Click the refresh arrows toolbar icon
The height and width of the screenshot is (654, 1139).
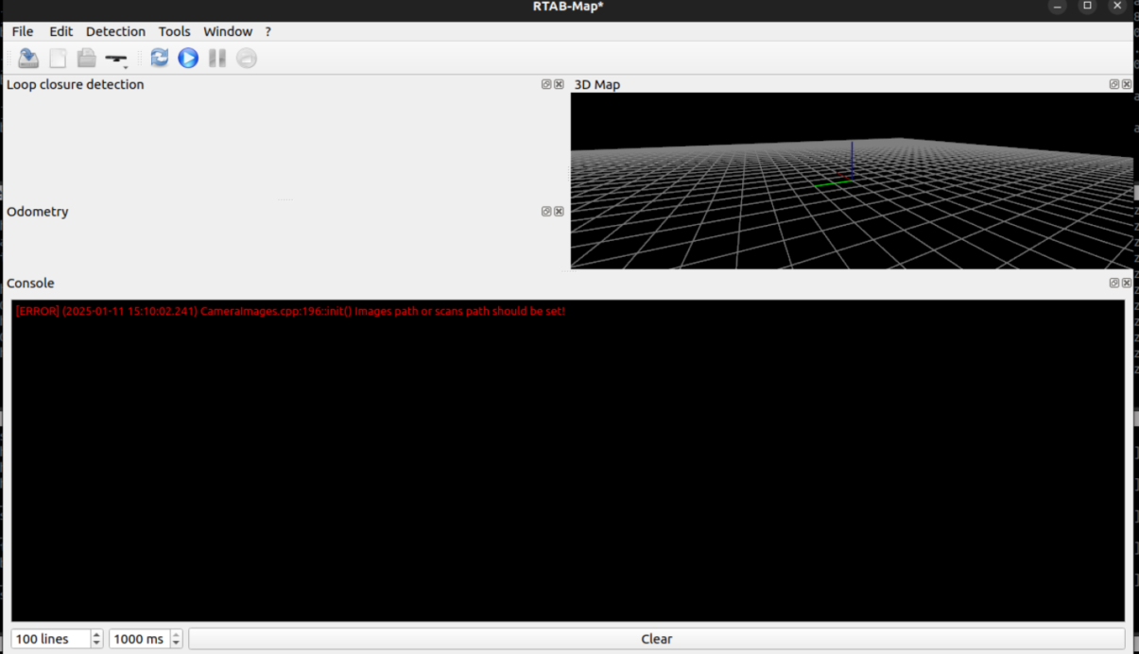click(160, 59)
